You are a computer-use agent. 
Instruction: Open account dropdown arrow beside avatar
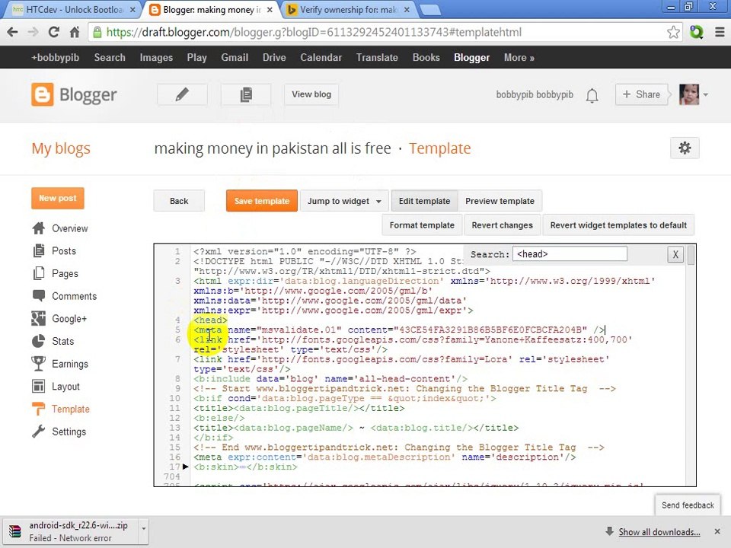pyautogui.click(x=706, y=94)
